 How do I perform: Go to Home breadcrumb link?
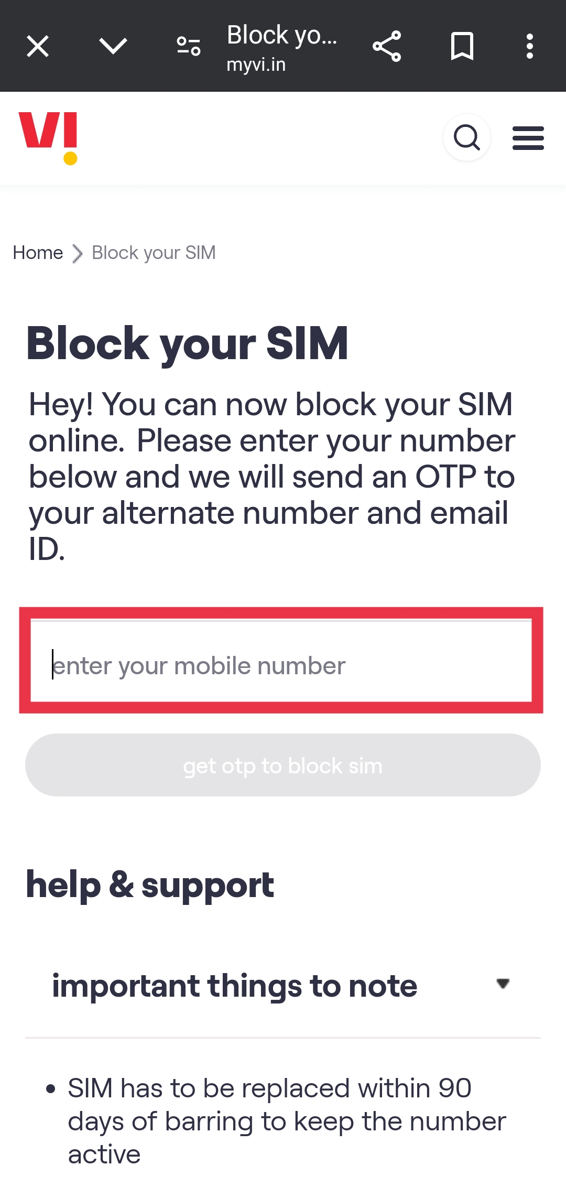tap(38, 253)
